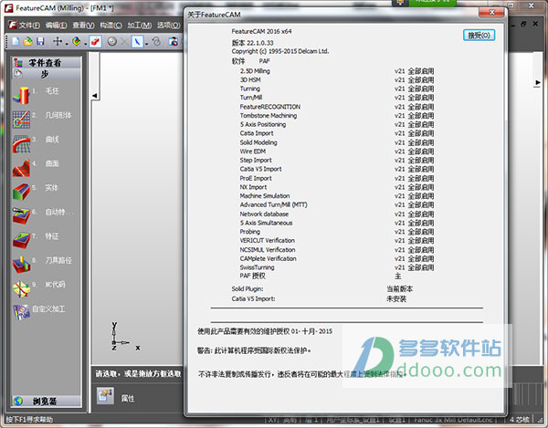The height and width of the screenshot is (428, 548).
Task: Close the 关于FeatureCAM dialog
Action: pyautogui.click(x=492, y=12)
